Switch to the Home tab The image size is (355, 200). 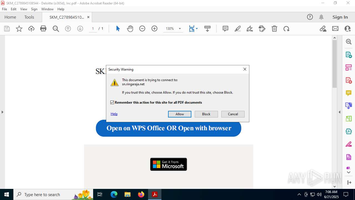10,17
